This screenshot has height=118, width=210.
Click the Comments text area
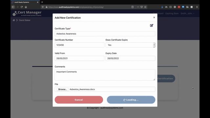105,75
